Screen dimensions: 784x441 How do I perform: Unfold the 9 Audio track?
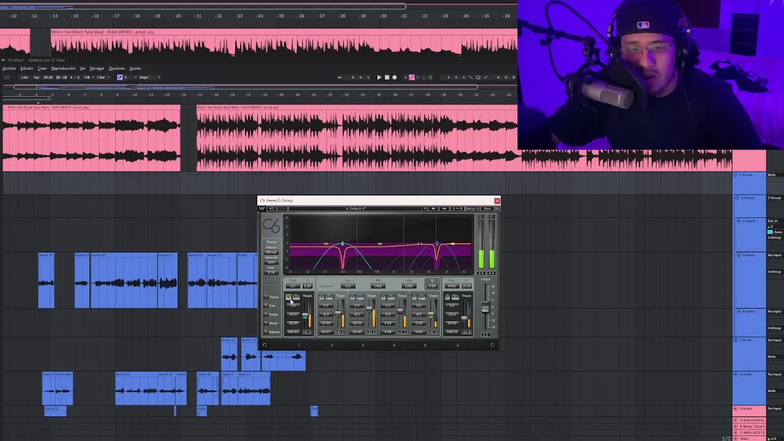(x=736, y=409)
